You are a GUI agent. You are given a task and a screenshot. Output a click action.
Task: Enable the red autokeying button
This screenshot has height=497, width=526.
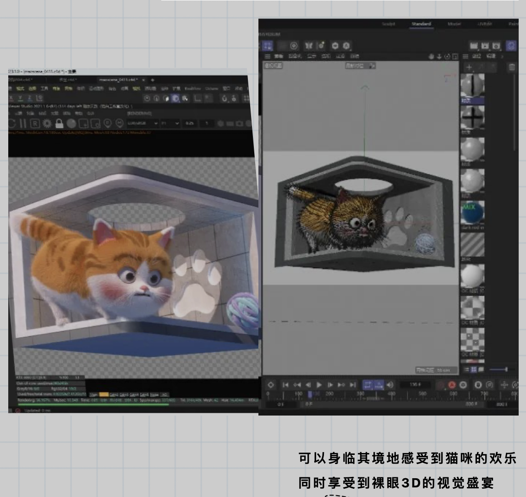452,385
